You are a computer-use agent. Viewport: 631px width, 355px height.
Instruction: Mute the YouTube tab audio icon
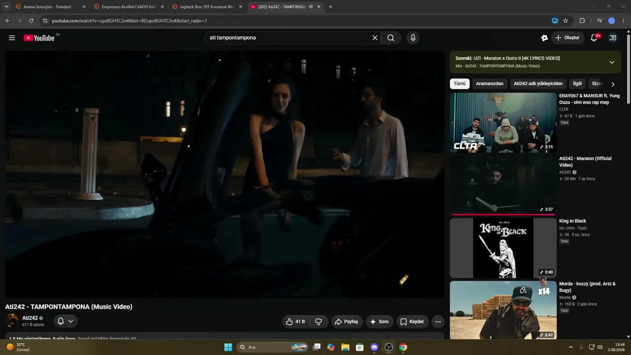(311, 7)
